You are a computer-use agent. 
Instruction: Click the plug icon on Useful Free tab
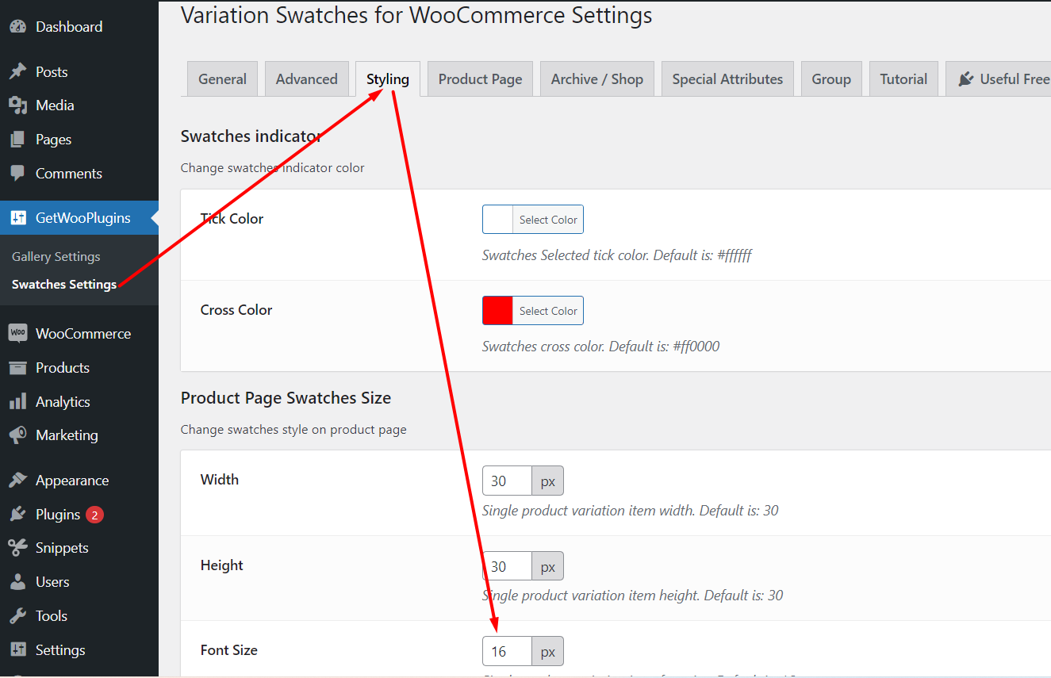[965, 79]
